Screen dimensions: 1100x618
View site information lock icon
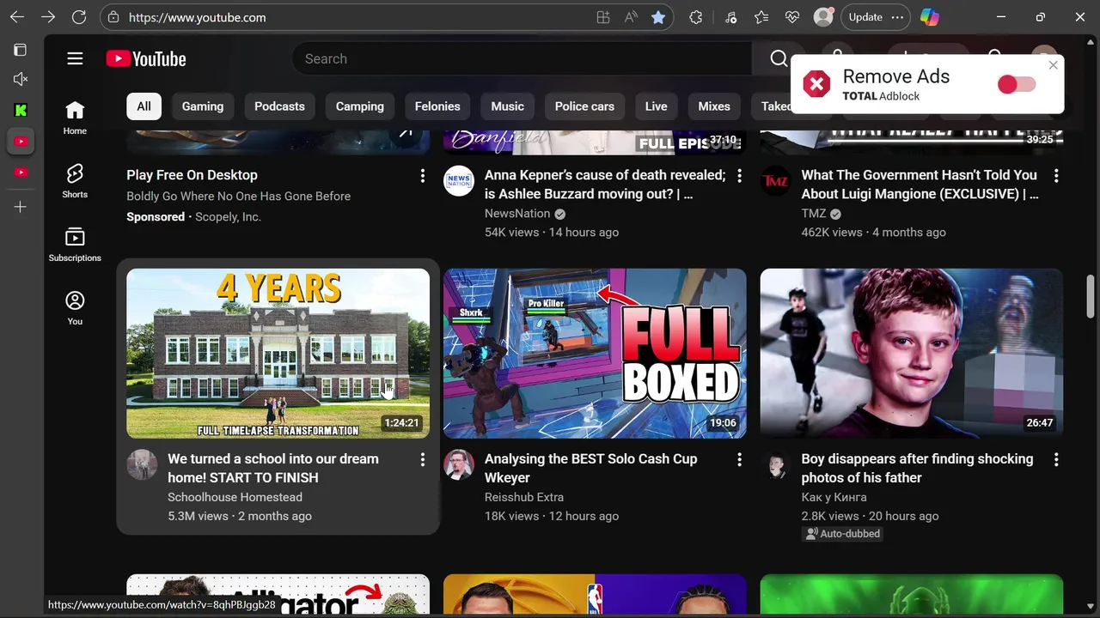[114, 17]
